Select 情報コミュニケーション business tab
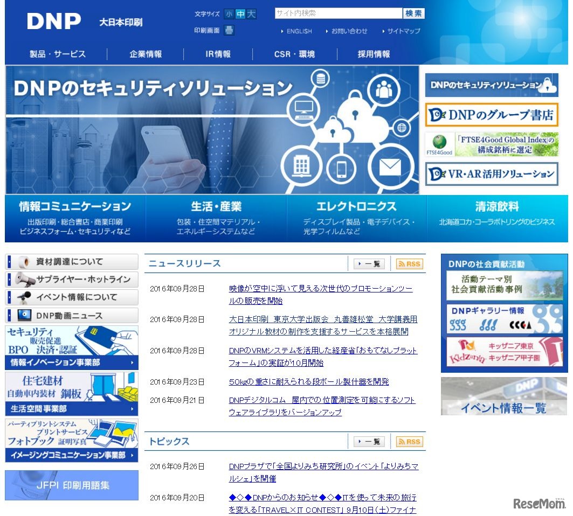573x516 pixels. (x=75, y=218)
